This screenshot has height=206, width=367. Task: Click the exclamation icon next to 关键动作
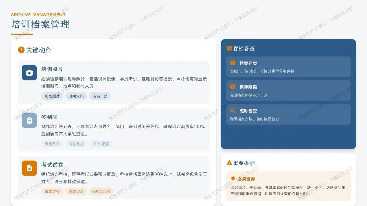coord(21,50)
